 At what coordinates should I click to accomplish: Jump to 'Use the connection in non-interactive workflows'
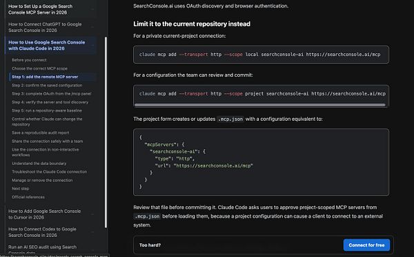coord(46,152)
